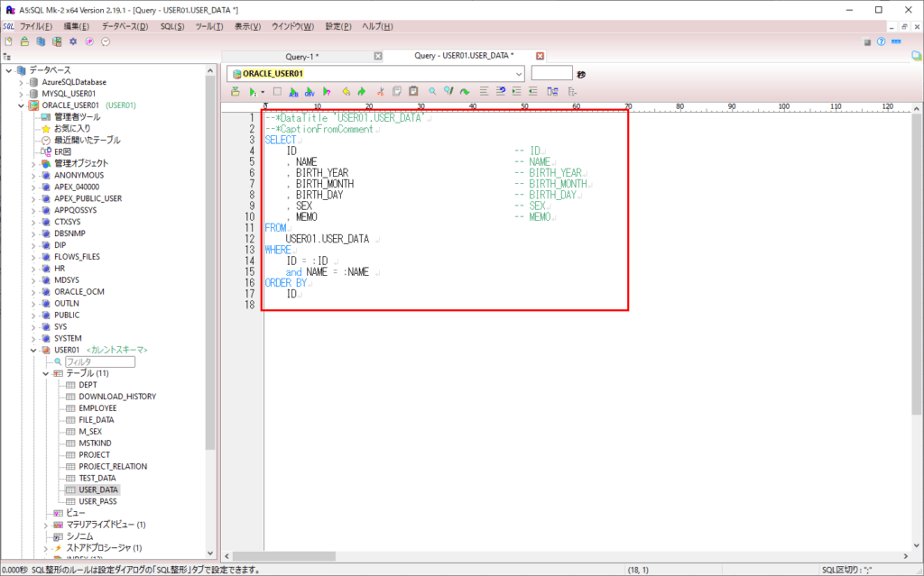Click the CSV export icon
The height and width of the screenshot is (576, 924).
[x=308, y=91]
